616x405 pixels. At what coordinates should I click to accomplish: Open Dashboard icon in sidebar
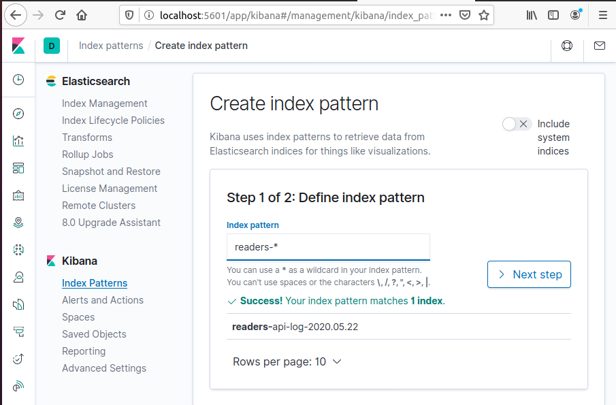[18, 168]
